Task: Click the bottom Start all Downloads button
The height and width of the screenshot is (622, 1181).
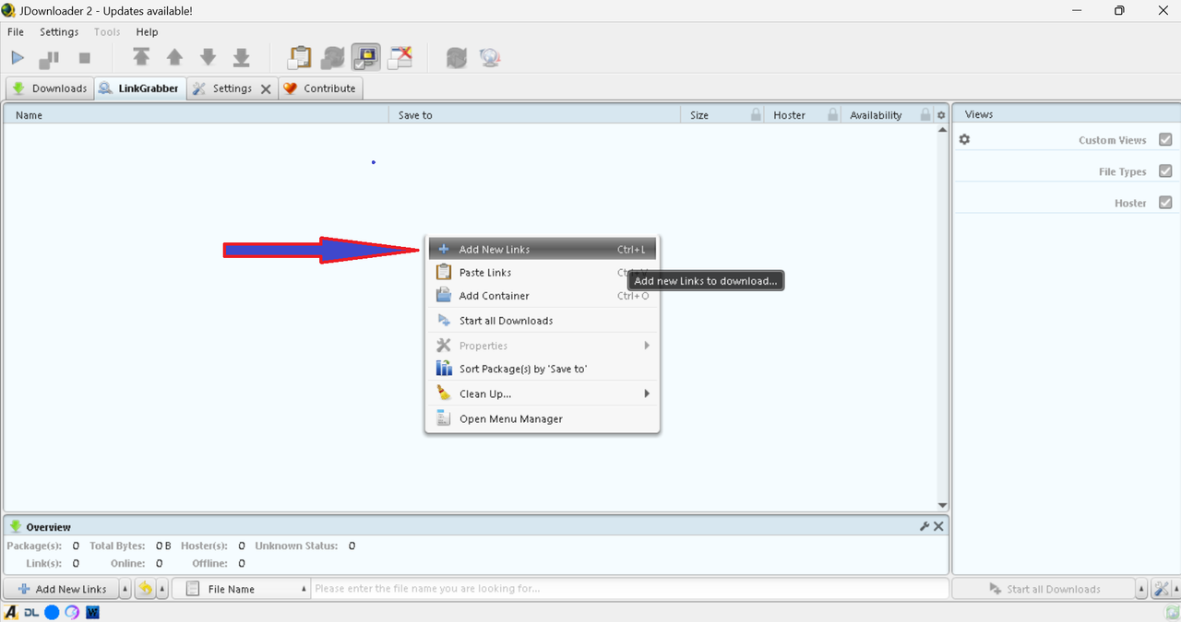Action: (x=1044, y=589)
